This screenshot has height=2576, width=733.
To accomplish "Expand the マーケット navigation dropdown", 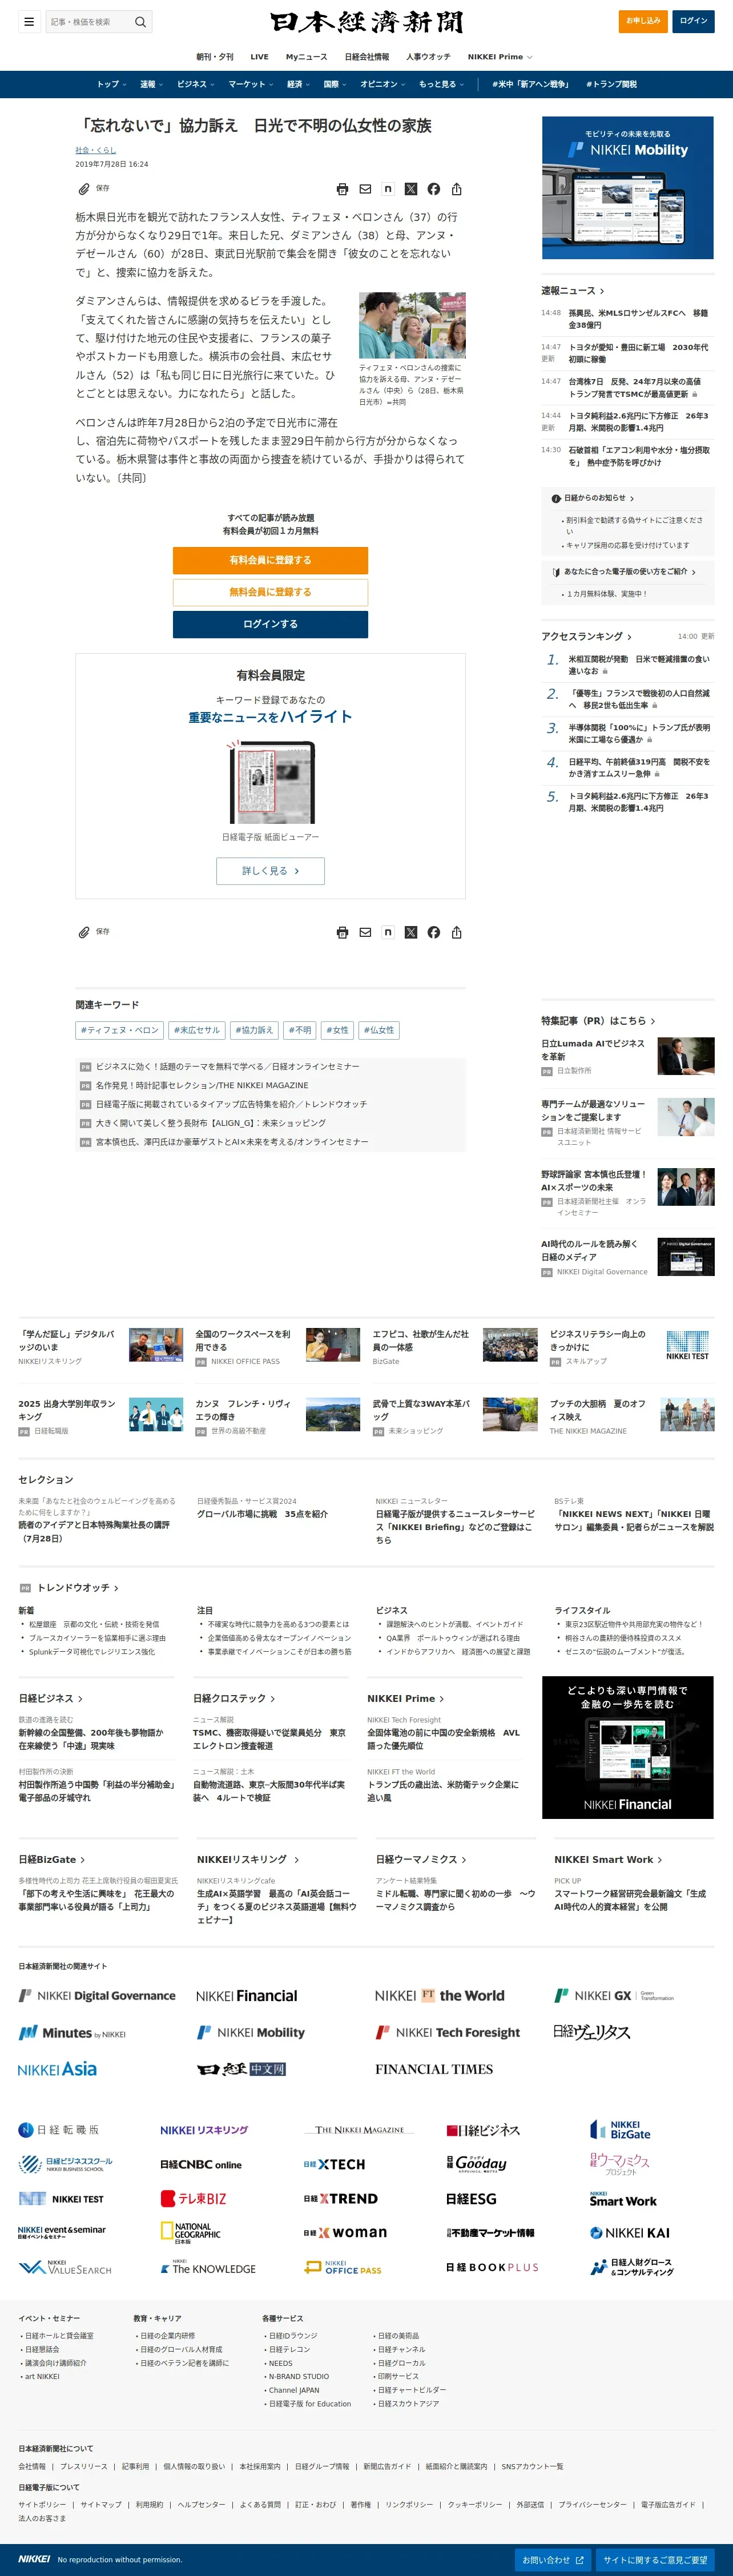I will click(250, 84).
